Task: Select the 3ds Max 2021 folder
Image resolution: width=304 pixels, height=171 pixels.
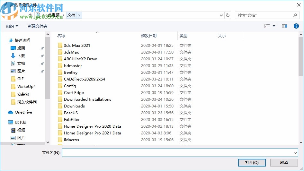Action: click(x=77, y=45)
